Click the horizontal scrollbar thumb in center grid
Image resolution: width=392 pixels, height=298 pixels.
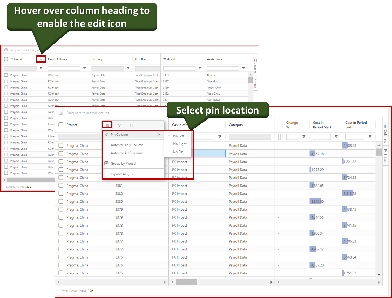click(186, 282)
